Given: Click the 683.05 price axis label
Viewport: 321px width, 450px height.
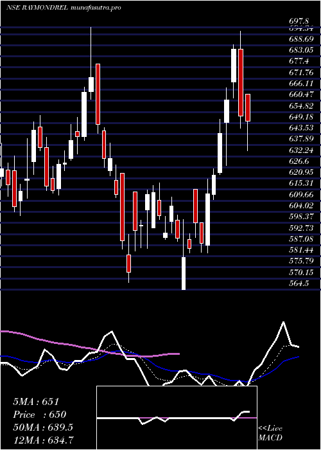Looking at the screenshot, I should click(300, 50).
